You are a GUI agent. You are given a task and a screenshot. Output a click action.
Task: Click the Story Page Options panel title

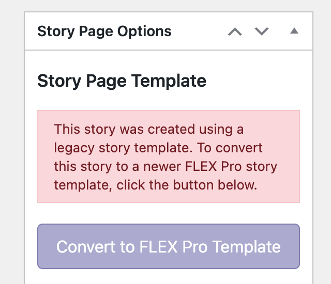104,31
